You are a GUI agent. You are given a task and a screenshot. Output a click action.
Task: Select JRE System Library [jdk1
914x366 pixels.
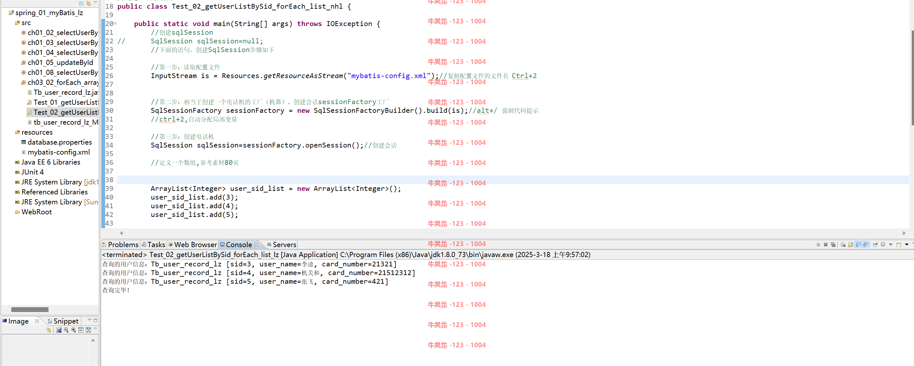click(x=56, y=182)
